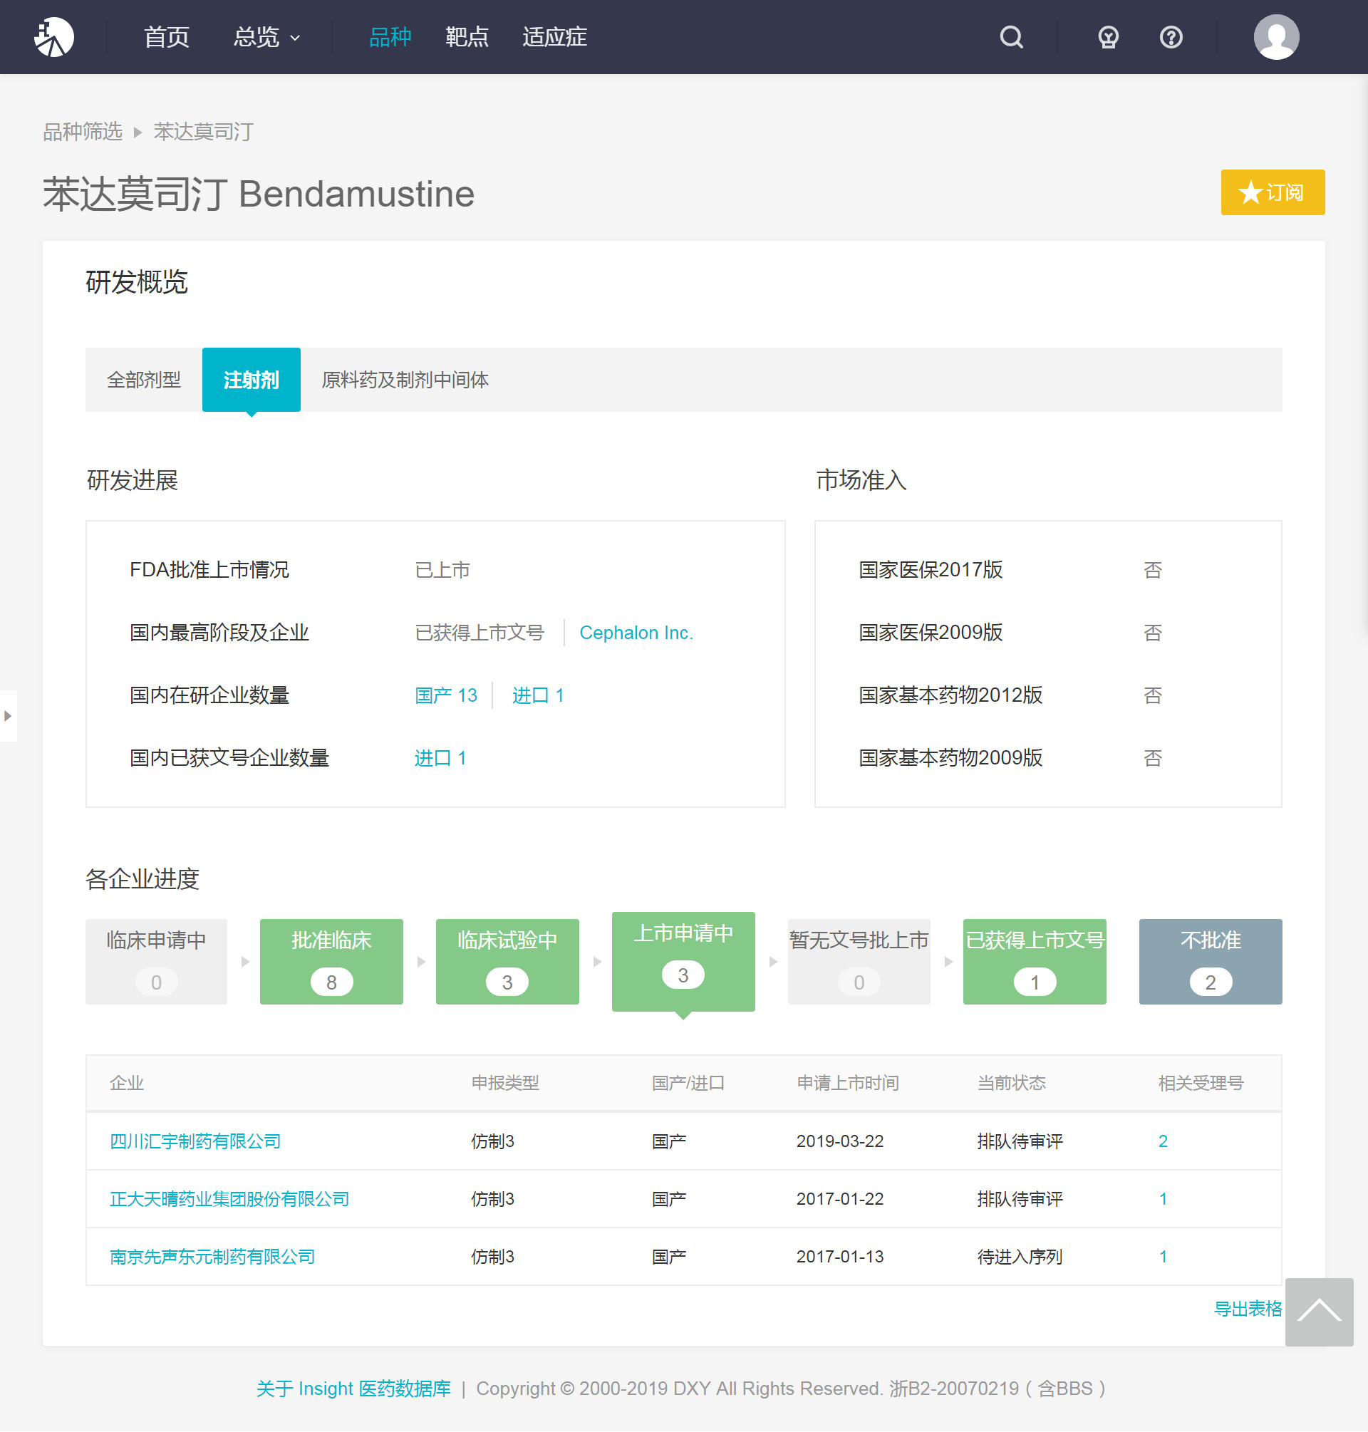Open the 原料药及制剂中间体 tab
The image size is (1368, 1432).
tap(405, 379)
